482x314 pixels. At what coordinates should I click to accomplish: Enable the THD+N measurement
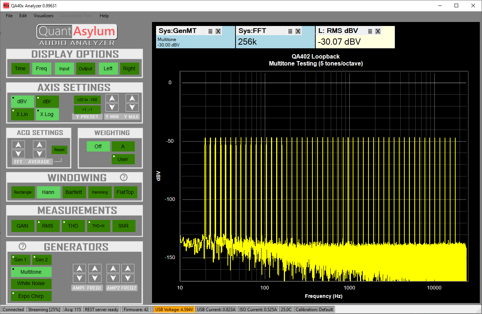point(98,226)
